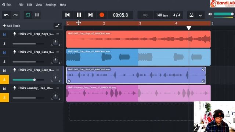Viewport: 235px width, 132px height.
Task: Open the File menu
Action: point(21,5)
